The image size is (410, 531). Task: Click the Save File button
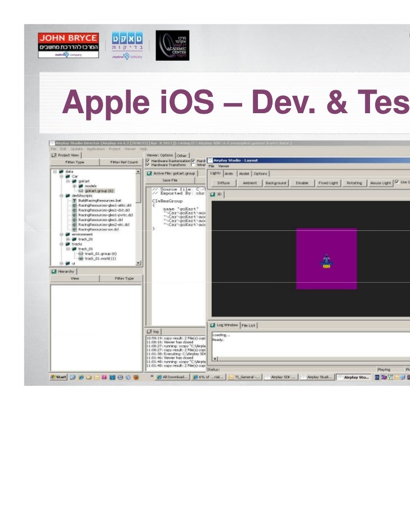pos(170,181)
